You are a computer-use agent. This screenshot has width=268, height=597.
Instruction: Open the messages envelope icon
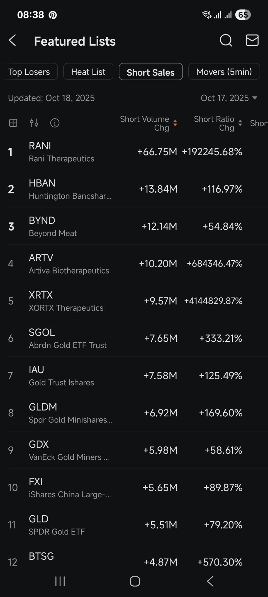[x=252, y=40]
